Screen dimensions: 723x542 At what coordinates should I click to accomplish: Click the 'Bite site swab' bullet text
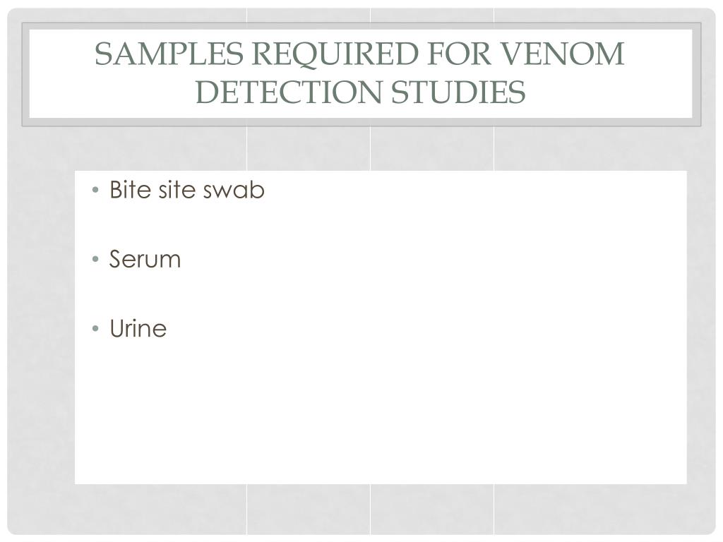186,189
